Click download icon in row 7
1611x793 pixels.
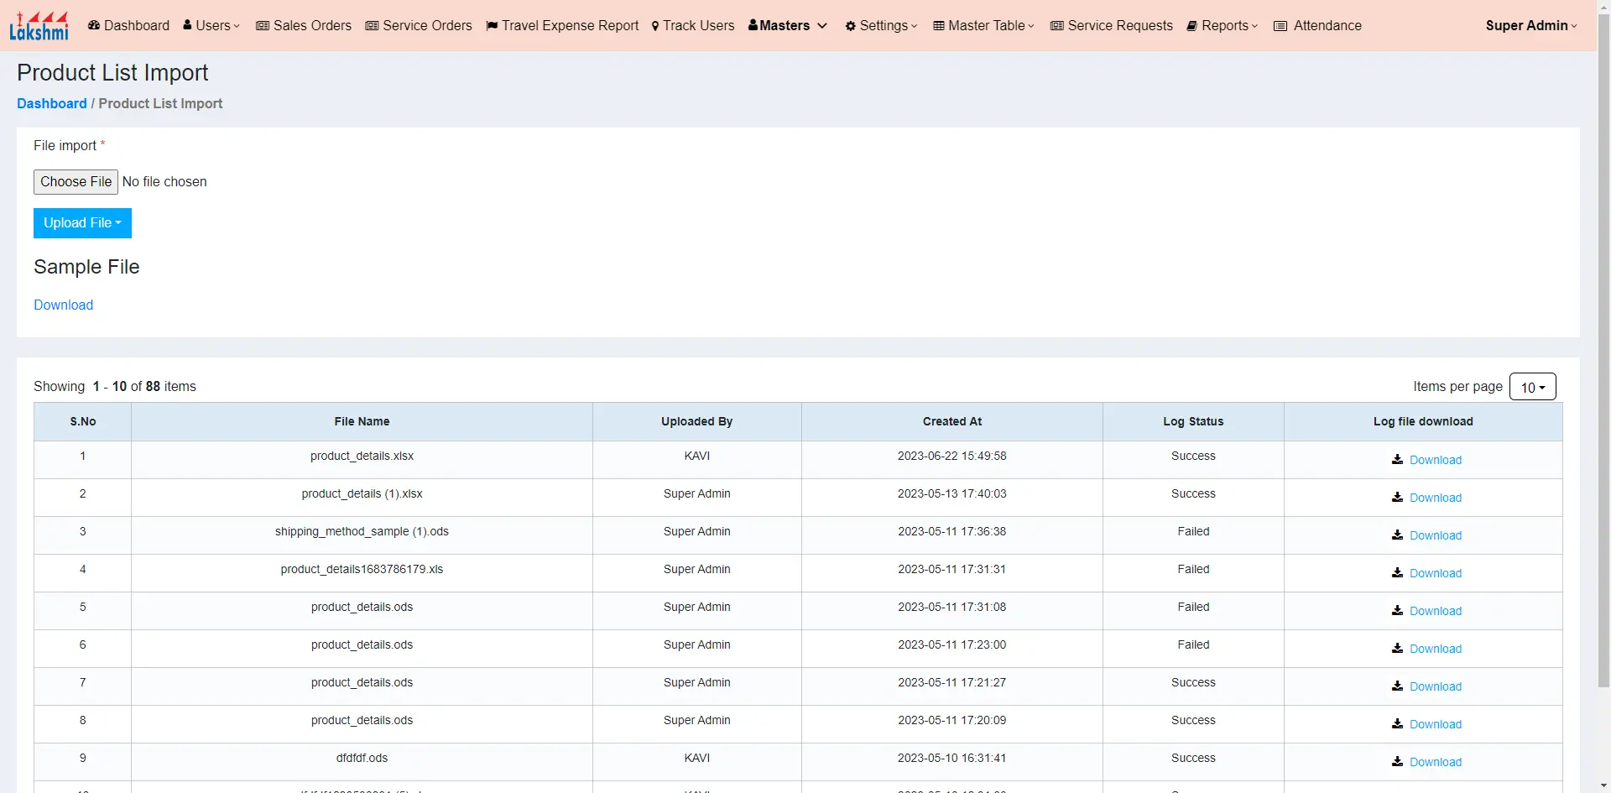point(1397,686)
